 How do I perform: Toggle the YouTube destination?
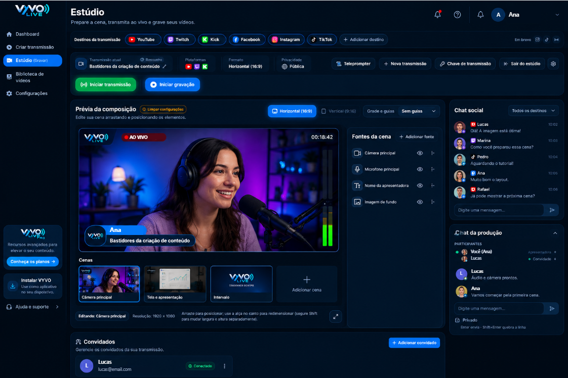(143, 39)
